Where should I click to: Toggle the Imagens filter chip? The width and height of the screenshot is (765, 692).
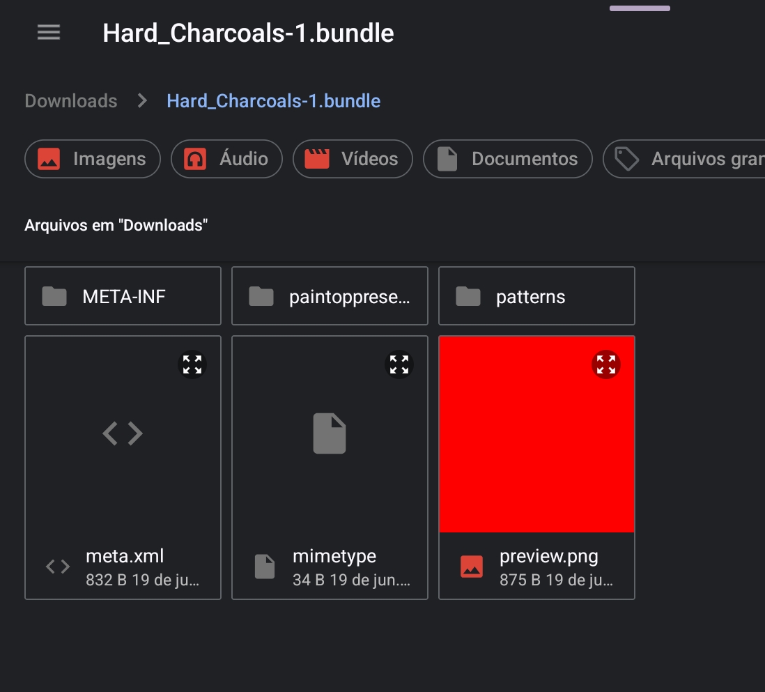(93, 159)
